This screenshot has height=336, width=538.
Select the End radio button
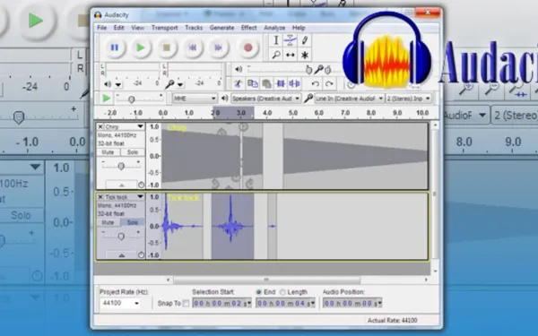tap(259, 292)
